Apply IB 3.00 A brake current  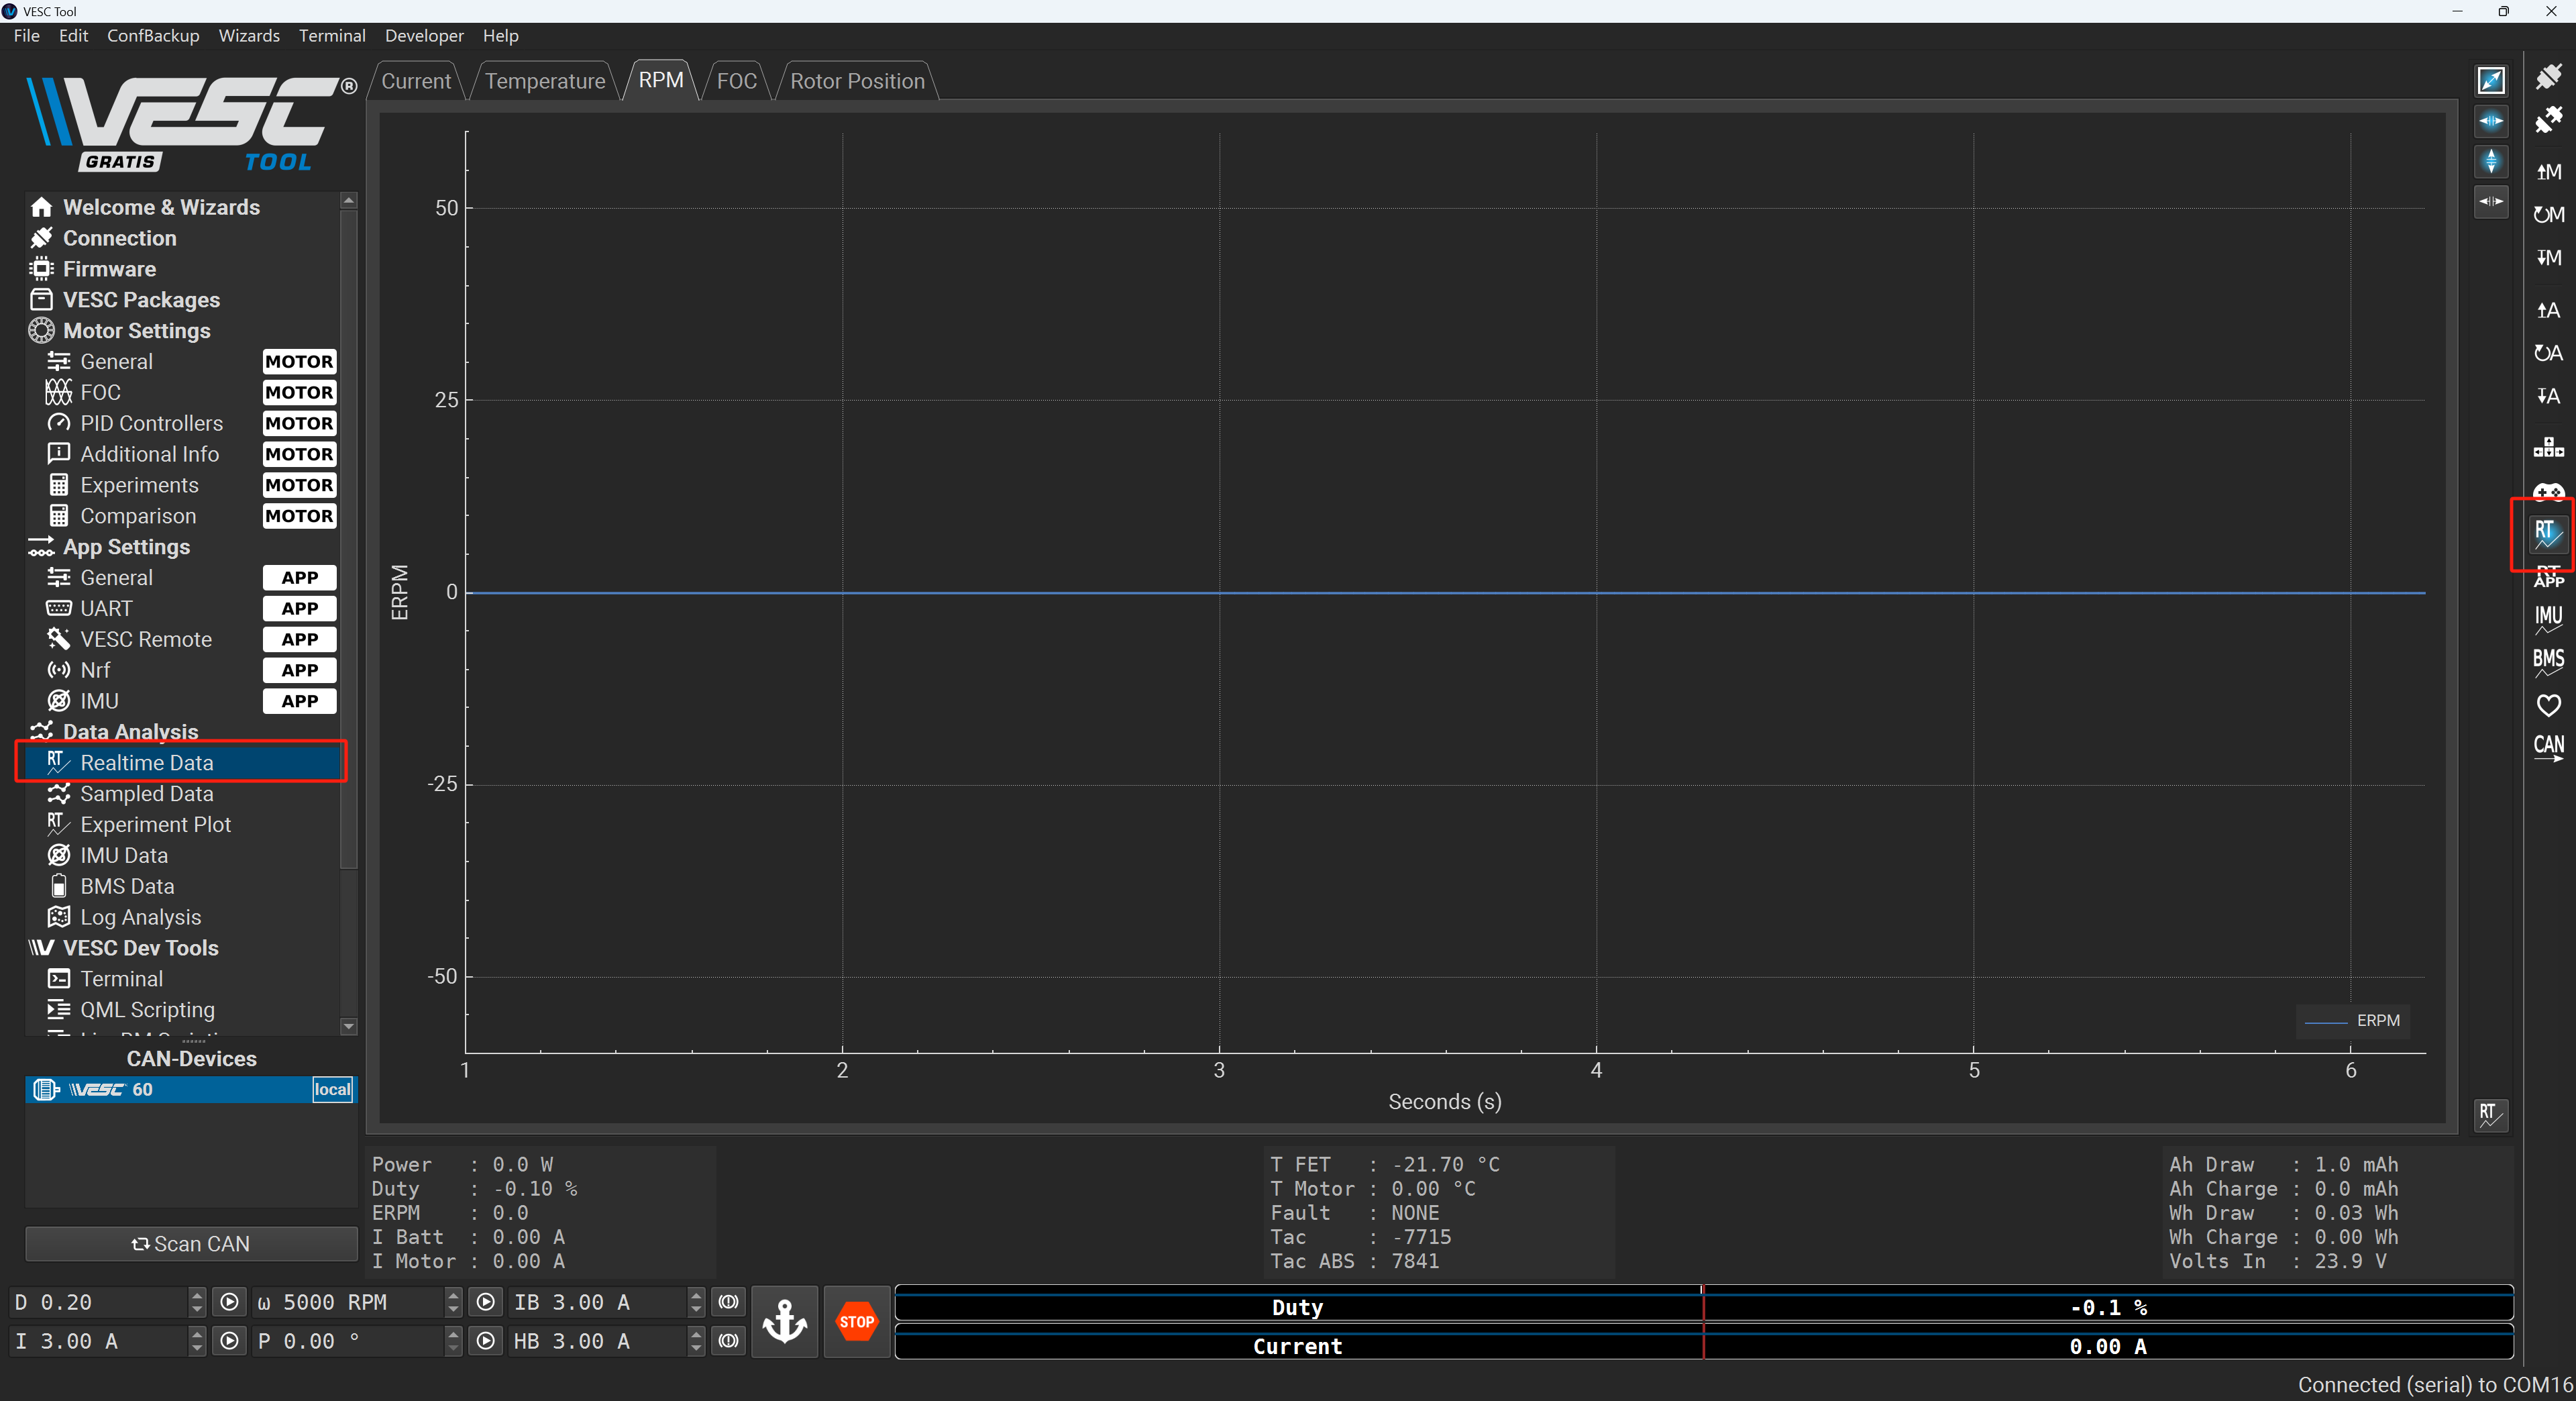(729, 1302)
